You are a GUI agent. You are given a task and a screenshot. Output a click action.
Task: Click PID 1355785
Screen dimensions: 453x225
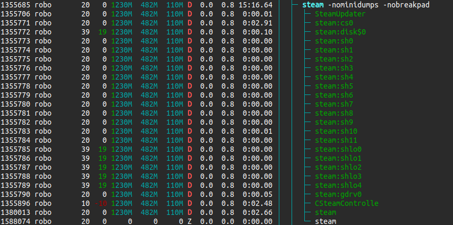click(15, 149)
